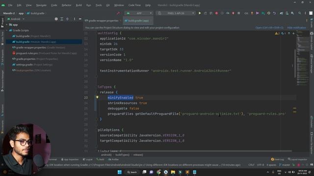Run the app with green play button
This screenshot has width=314, height=176.
click(200, 13)
